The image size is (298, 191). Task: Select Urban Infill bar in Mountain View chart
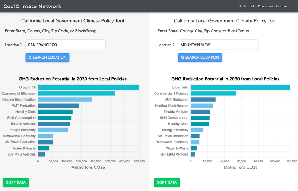click(x=240, y=87)
